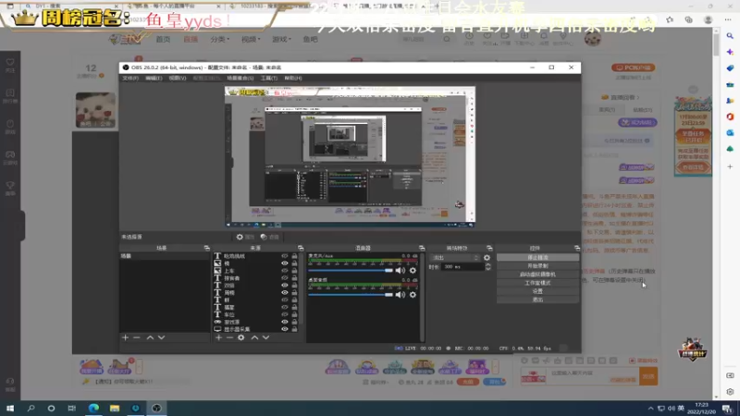Screen dimensions: 740x416
Task: Open source properties gear above the docks
Action: pos(245,237)
